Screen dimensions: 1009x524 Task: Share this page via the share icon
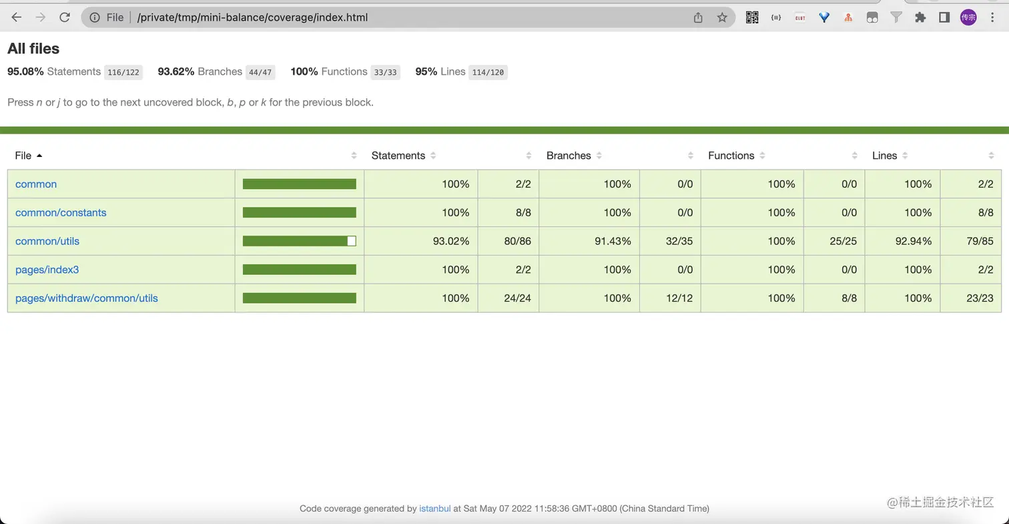coord(698,17)
